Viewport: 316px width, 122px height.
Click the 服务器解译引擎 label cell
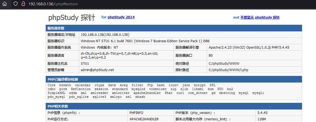pyautogui.click(x=190, y=48)
